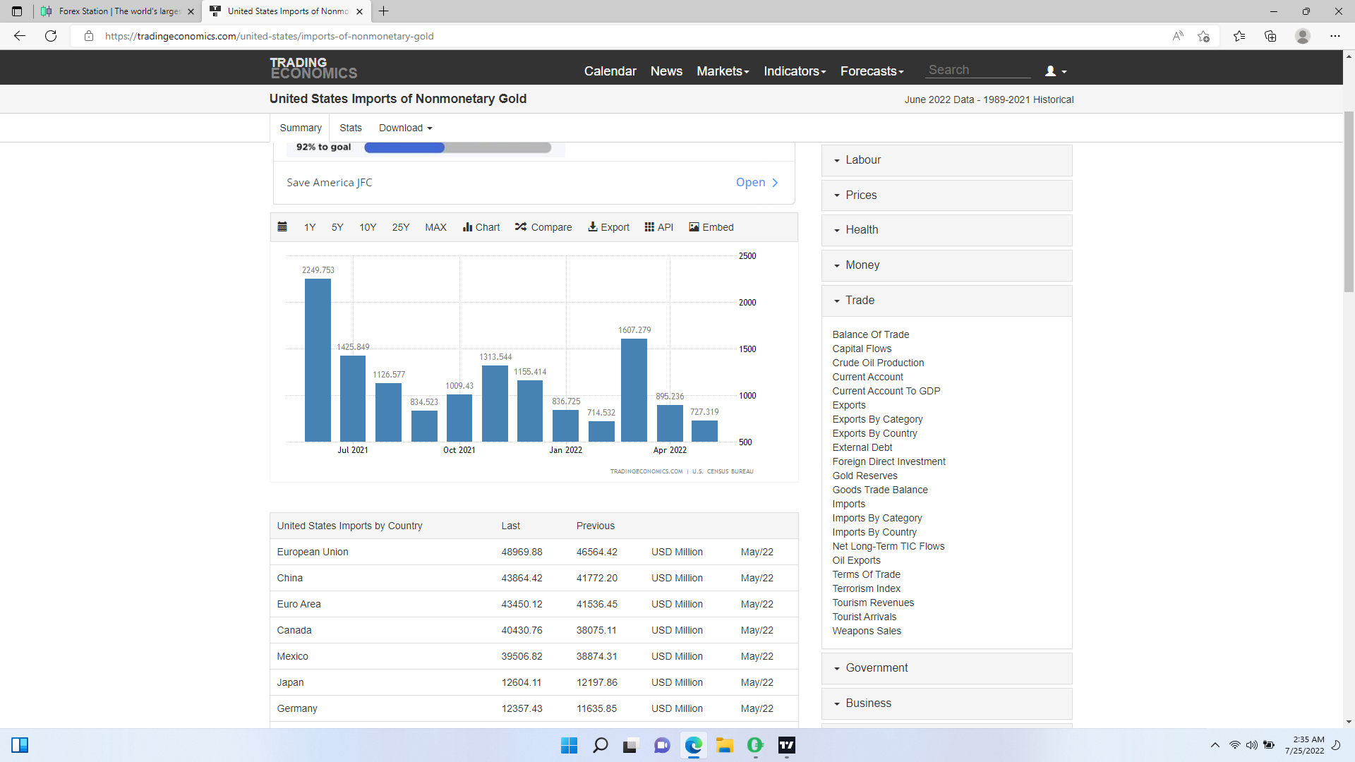Screen dimensions: 1355x762
Task: Open the API grid icon option
Action: point(649,227)
